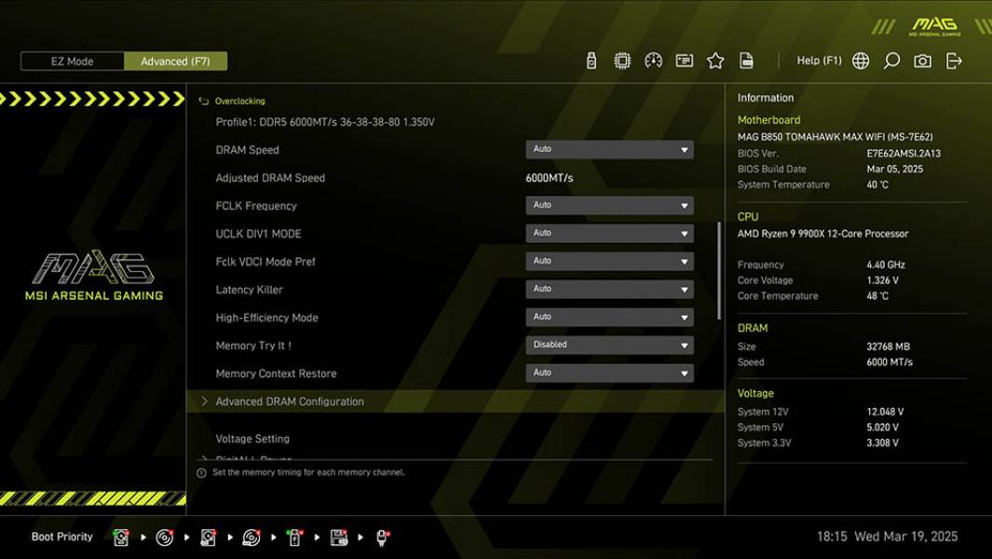
Task: Select the network cable boot priority icon
Action: 382,538
